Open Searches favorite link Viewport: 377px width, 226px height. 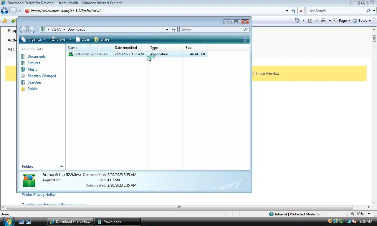[x=34, y=82]
